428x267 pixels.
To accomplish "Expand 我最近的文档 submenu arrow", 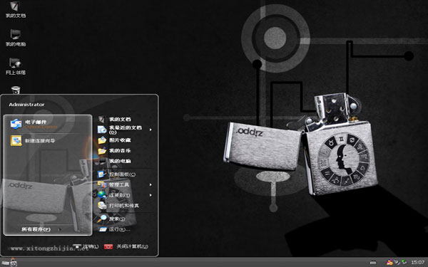I will 151,130.
